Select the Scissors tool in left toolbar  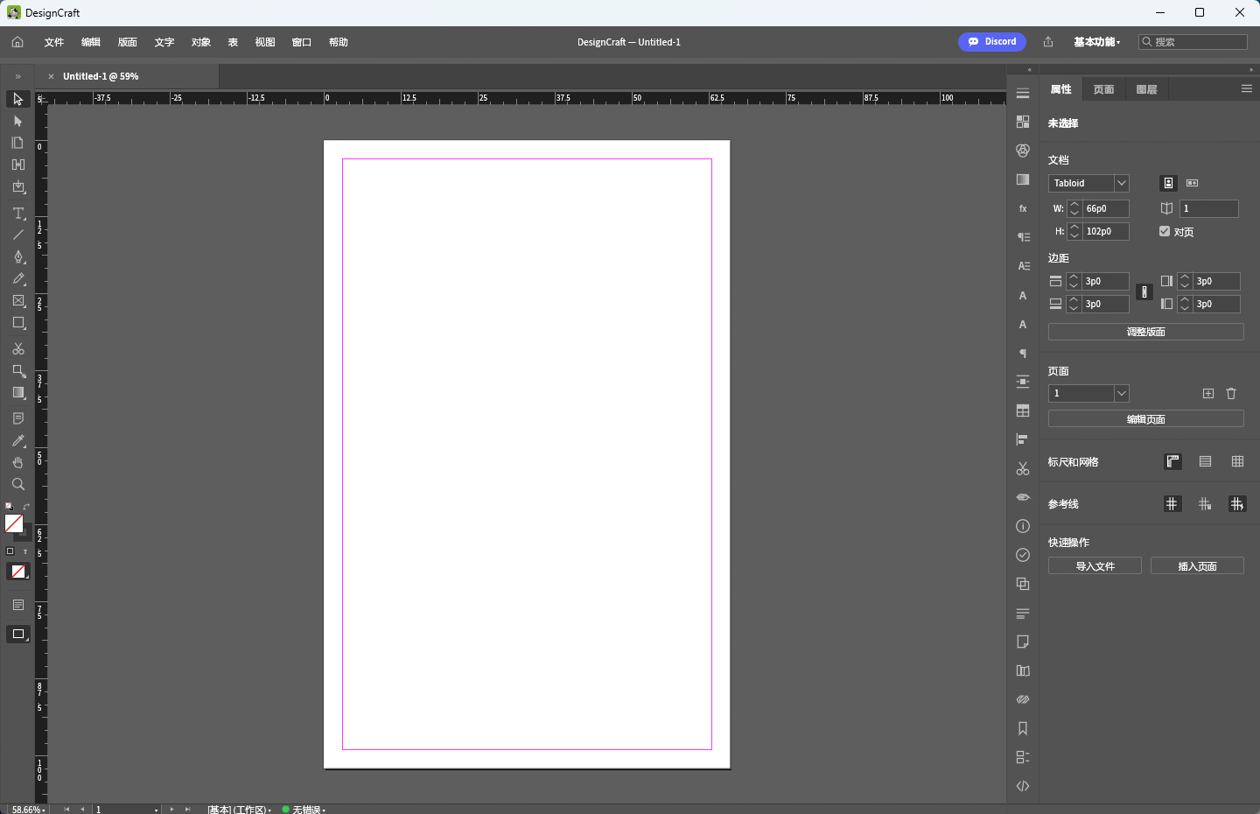pyautogui.click(x=18, y=348)
